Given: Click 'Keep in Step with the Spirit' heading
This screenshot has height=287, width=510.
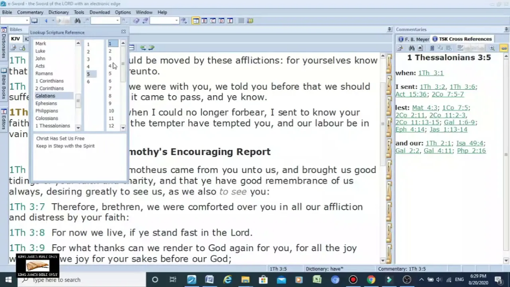Looking at the screenshot, I should click(65, 146).
